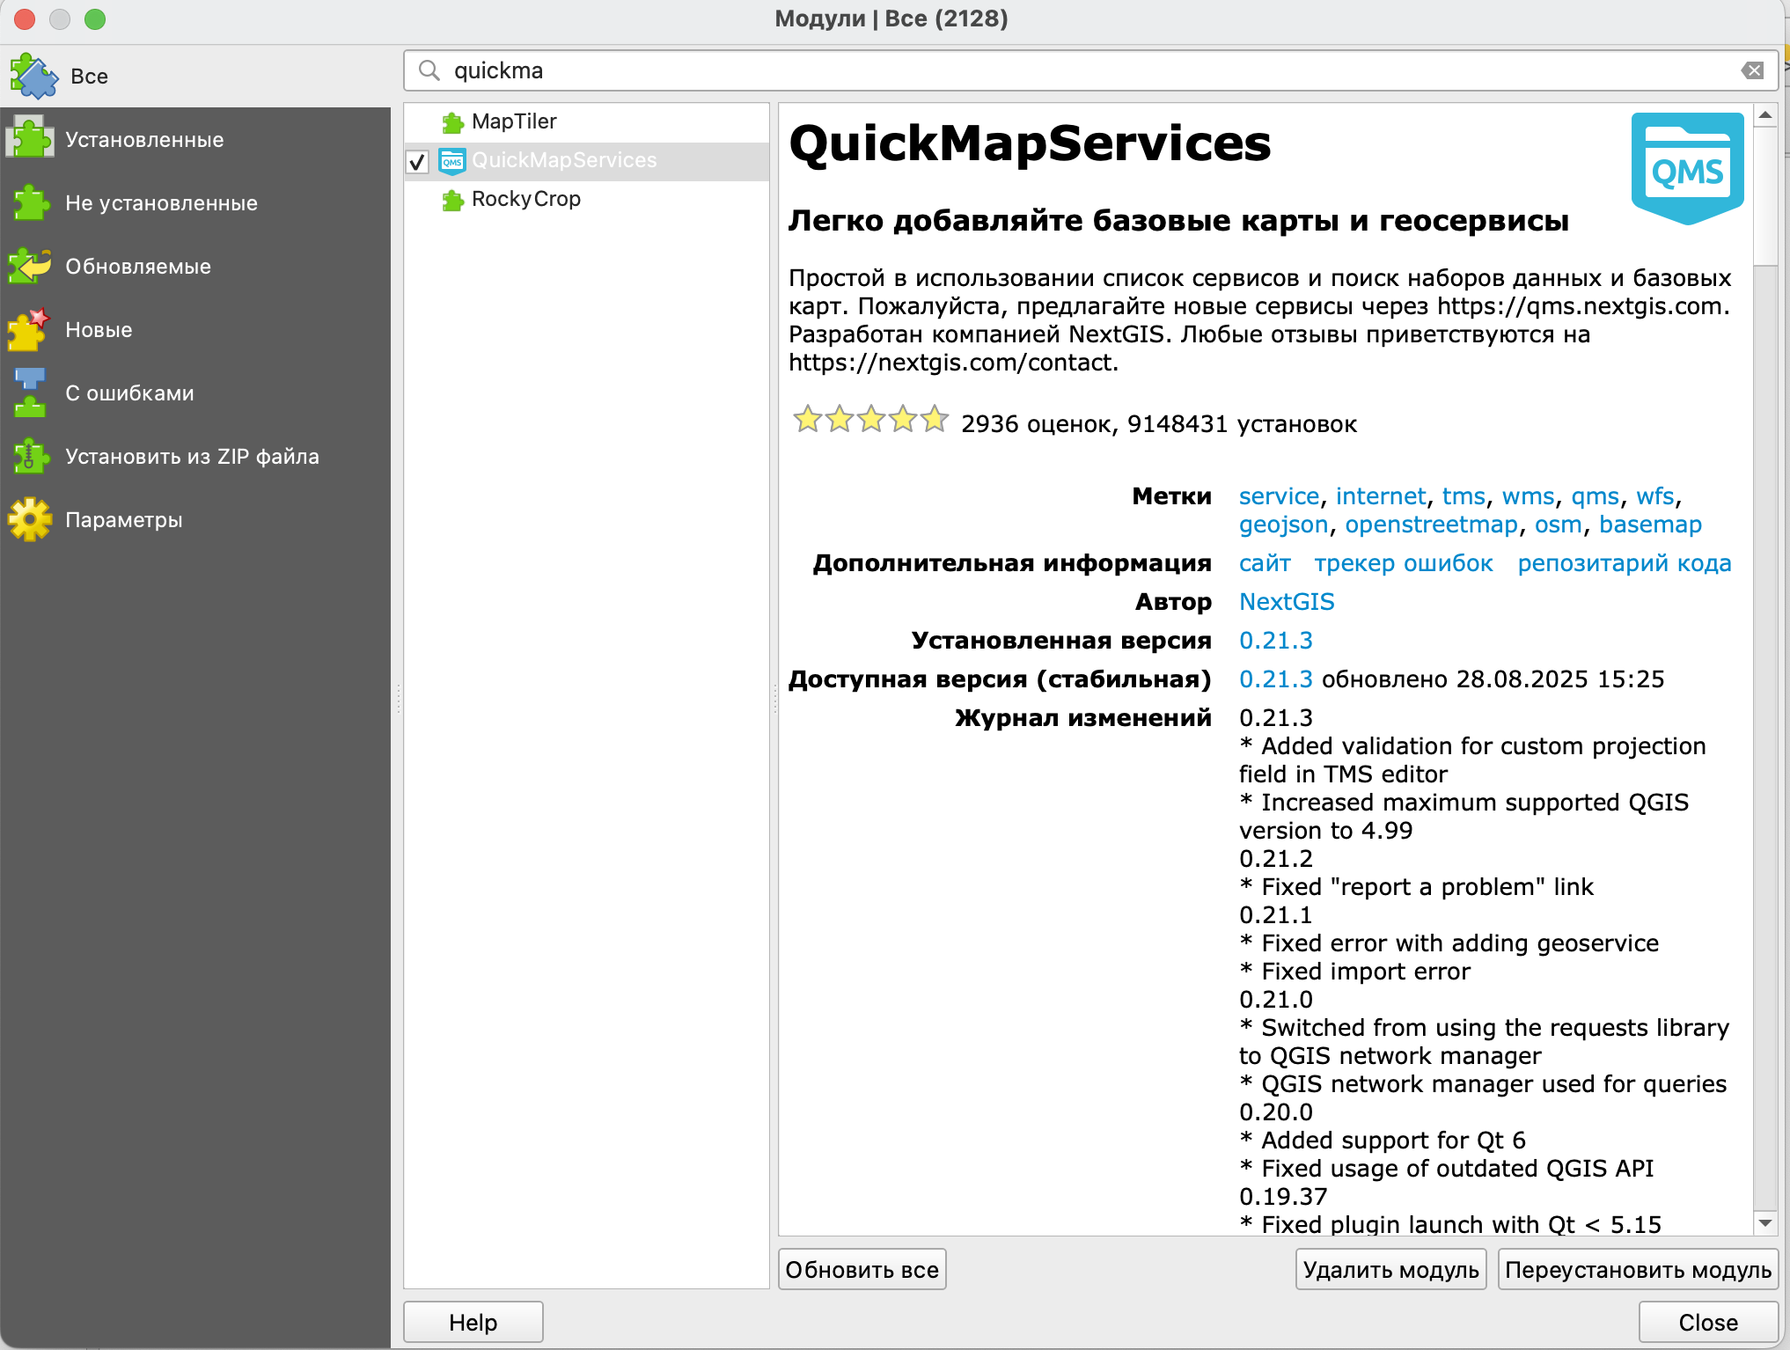The width and height of the screenshot is (1790, 1350).
Task: Open the Установленные tab
Action: [x=144, y=140]
